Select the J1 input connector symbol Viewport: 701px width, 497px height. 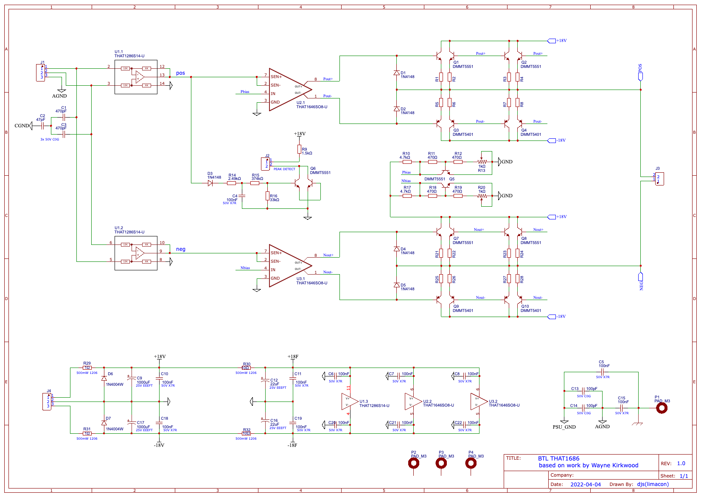41,73
